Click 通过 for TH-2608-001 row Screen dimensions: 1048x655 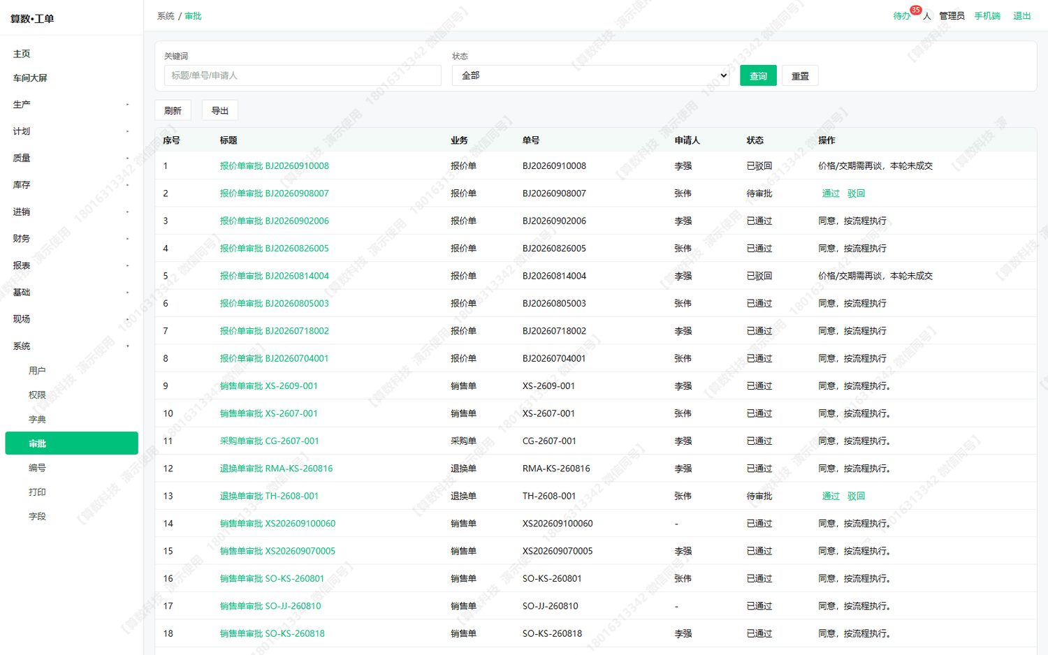(831, 496)
